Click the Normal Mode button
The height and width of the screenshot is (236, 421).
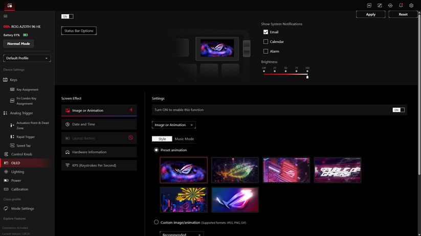18,44
